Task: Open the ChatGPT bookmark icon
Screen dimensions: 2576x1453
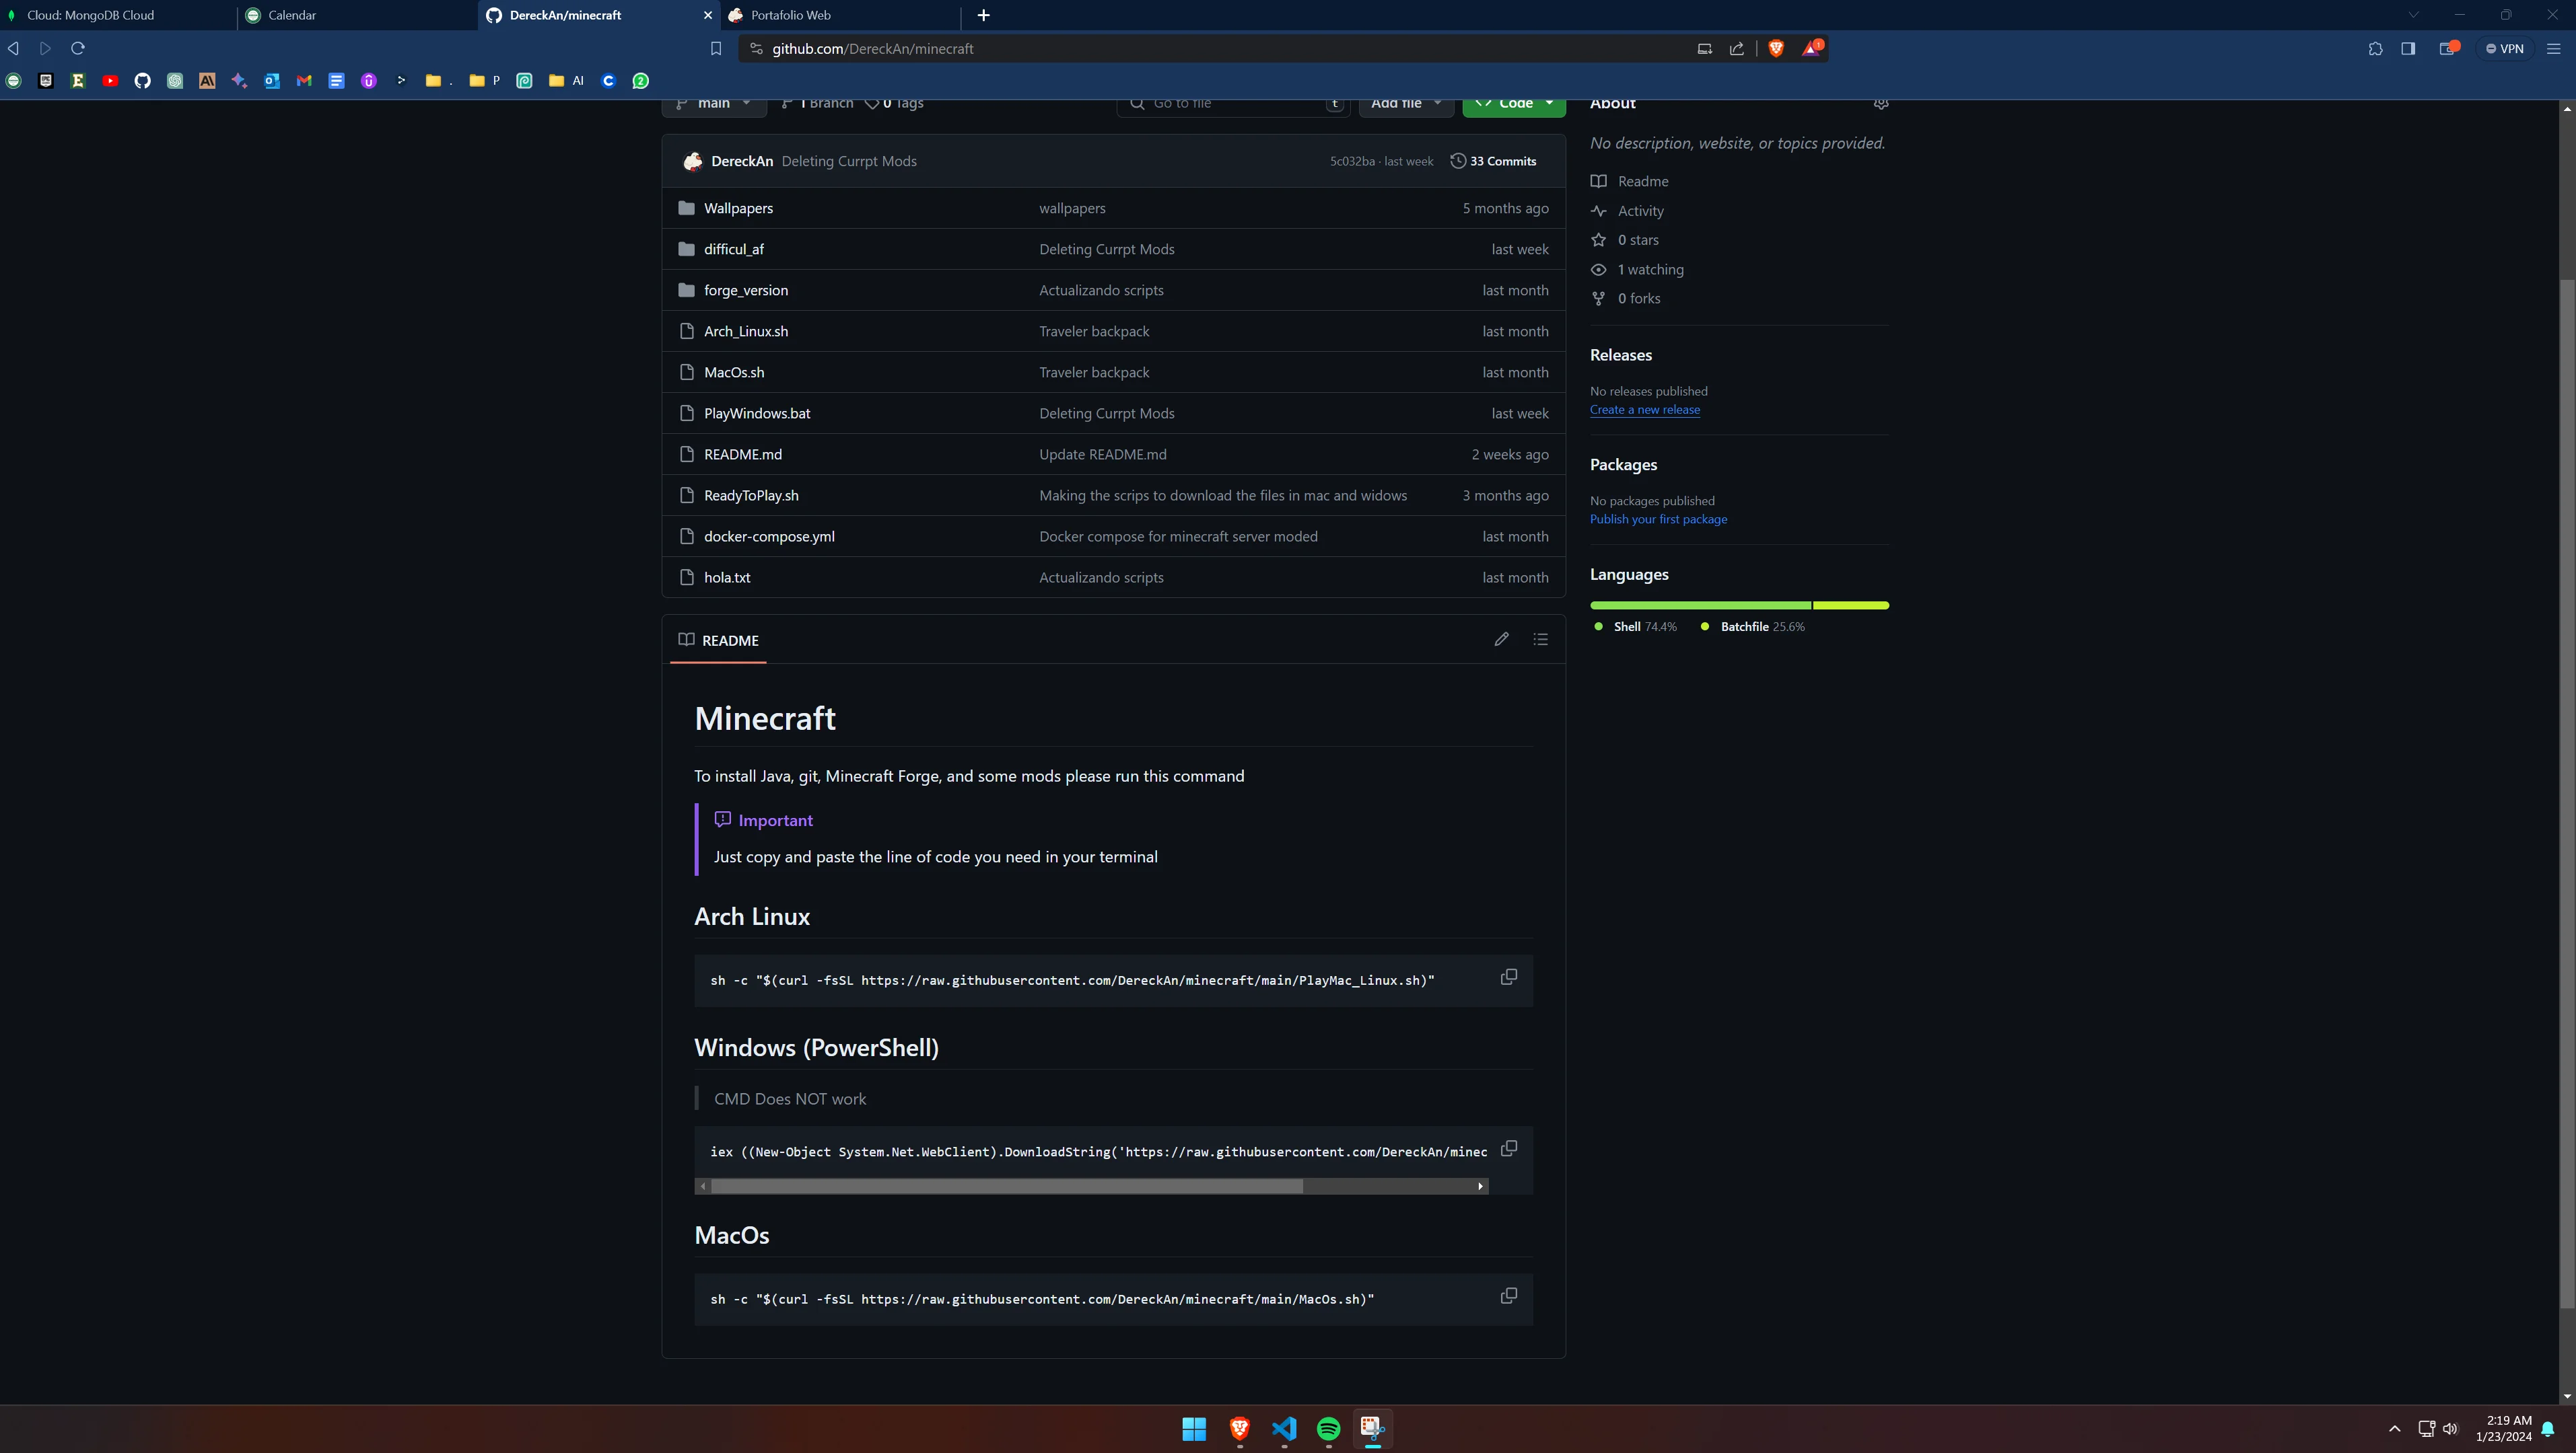Action: pos(175,81)
